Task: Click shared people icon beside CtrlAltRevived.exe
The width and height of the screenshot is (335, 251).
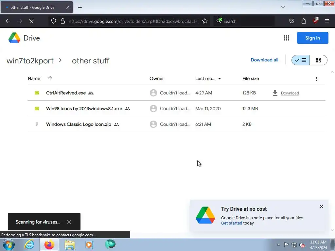Action: pyautogui.click(x=91, y=93)
